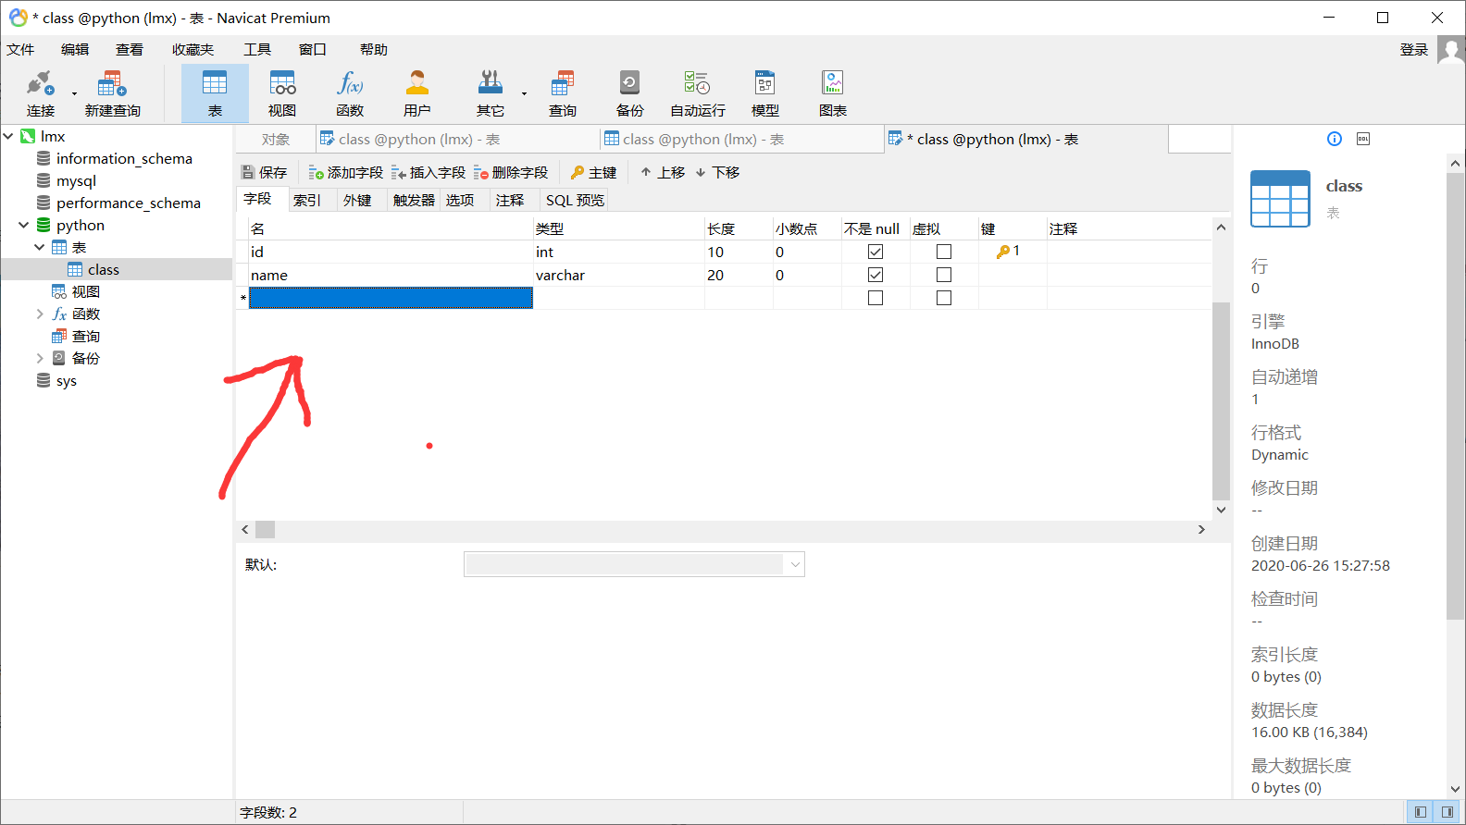
Task: Collapse the 表 tables node
Action: (x=40, y=247)
